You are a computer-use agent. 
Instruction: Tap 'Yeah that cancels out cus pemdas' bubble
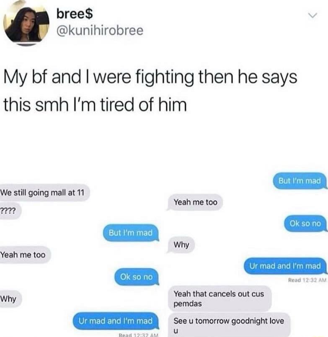[220, 298]
